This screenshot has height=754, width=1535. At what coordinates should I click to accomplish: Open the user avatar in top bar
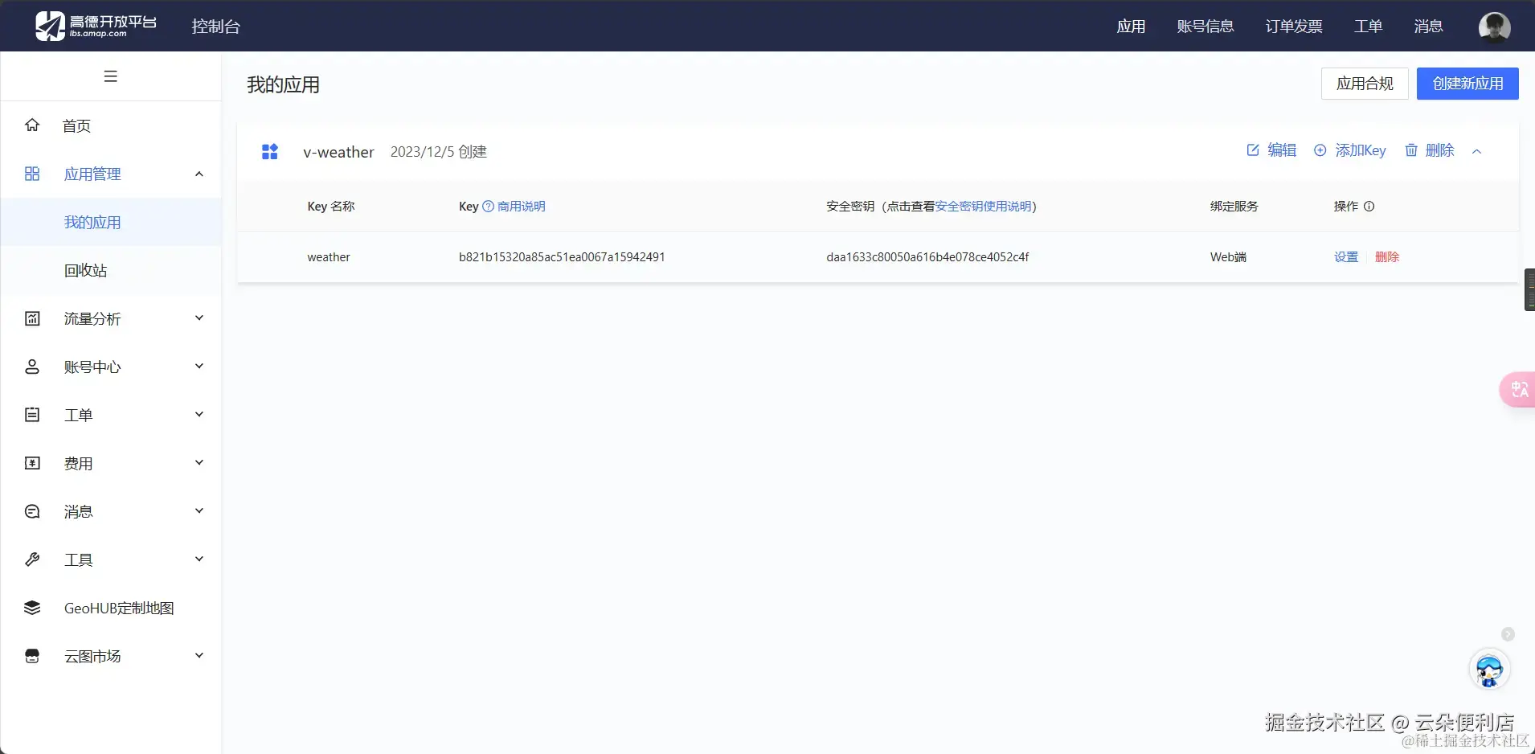(1494, 26)
